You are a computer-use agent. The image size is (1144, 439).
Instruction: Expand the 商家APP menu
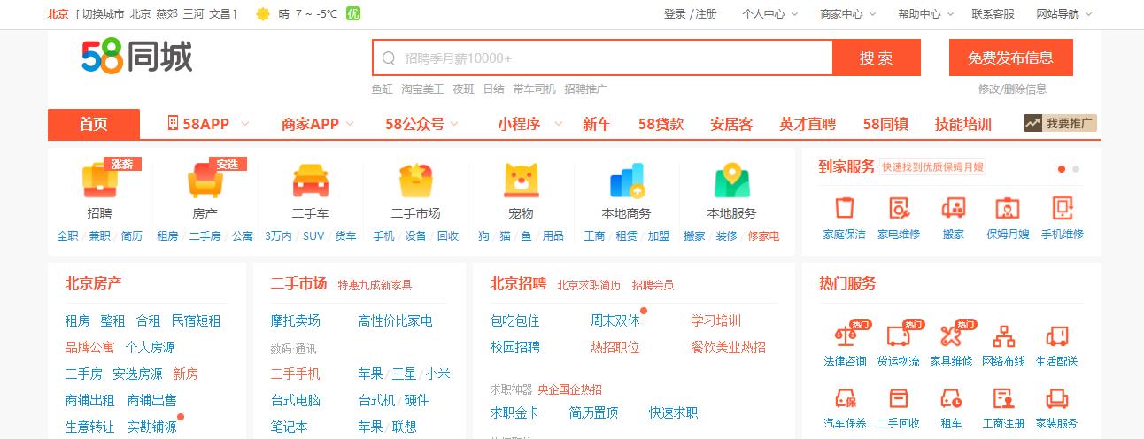318,124
